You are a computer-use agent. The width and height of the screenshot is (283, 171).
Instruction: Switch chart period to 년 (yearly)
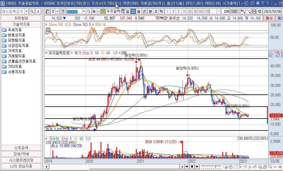click(144, 12)
